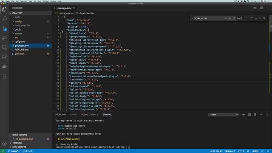Open the .gitignore file

point(30,42)
